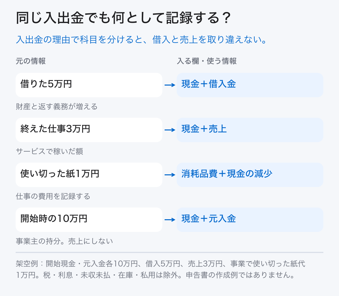
Task: Select the card 使い切った紙1万円
Action: tap(89, 175)
